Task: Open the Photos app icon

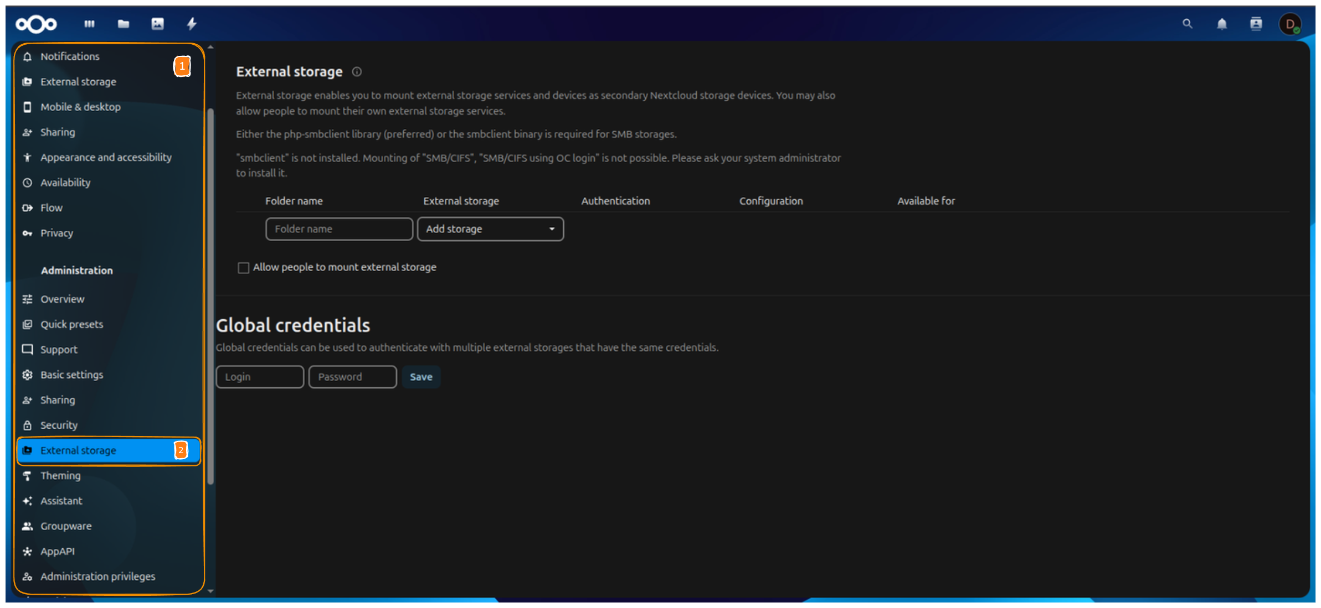Action: [157, 24]
